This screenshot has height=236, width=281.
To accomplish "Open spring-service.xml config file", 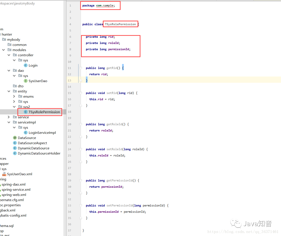I will [16, 190].
